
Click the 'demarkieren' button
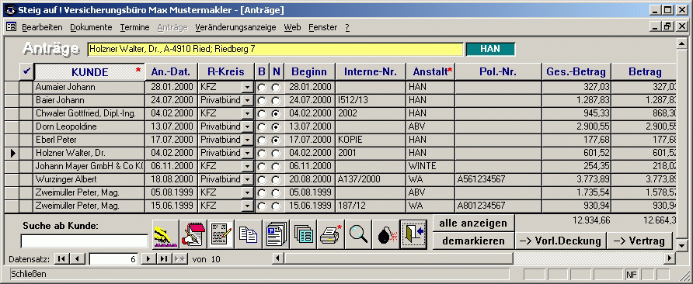473,241
